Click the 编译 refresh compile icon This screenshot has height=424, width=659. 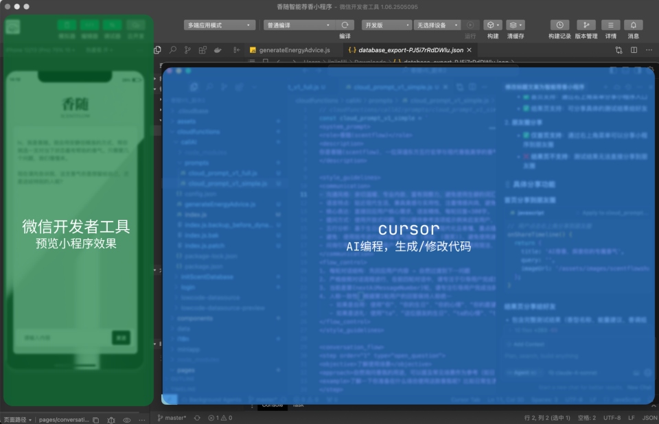coord(345,25)
